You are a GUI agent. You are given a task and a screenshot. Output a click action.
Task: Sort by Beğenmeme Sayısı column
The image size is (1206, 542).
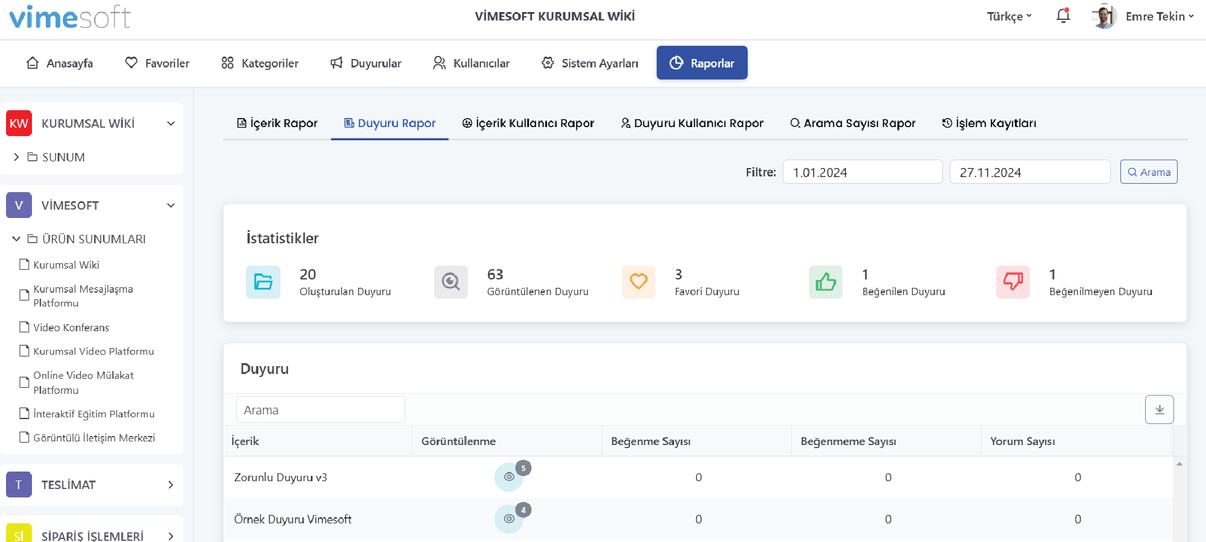coord(886,441)
